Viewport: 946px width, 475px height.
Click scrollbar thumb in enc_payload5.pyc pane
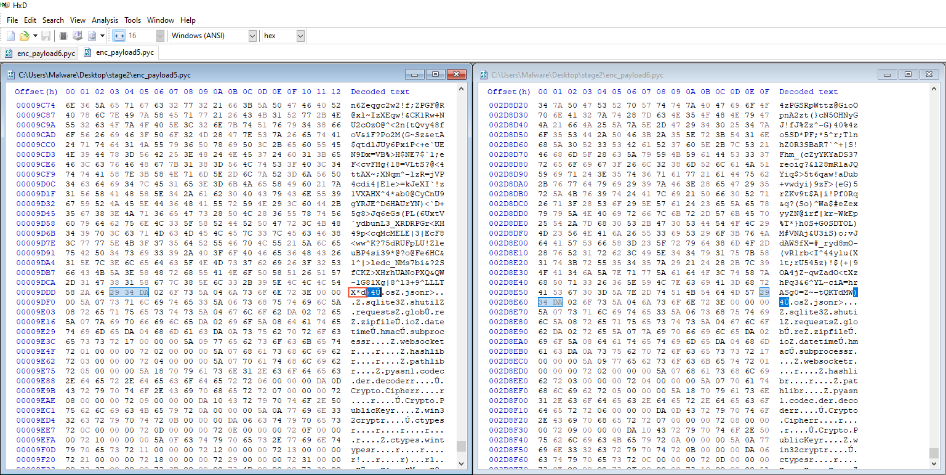(462, 447)
